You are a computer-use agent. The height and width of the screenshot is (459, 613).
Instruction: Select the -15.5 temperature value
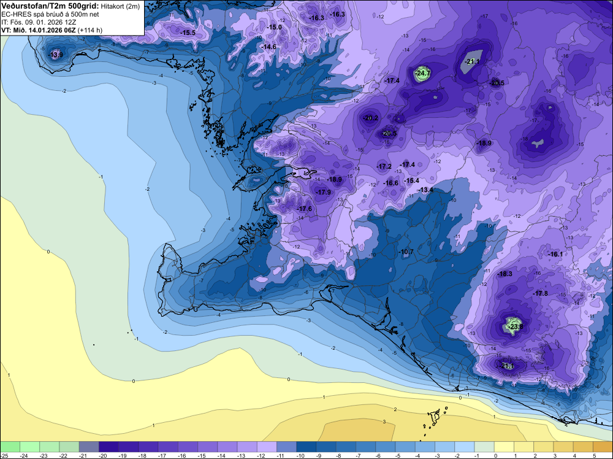coord(188,33)
